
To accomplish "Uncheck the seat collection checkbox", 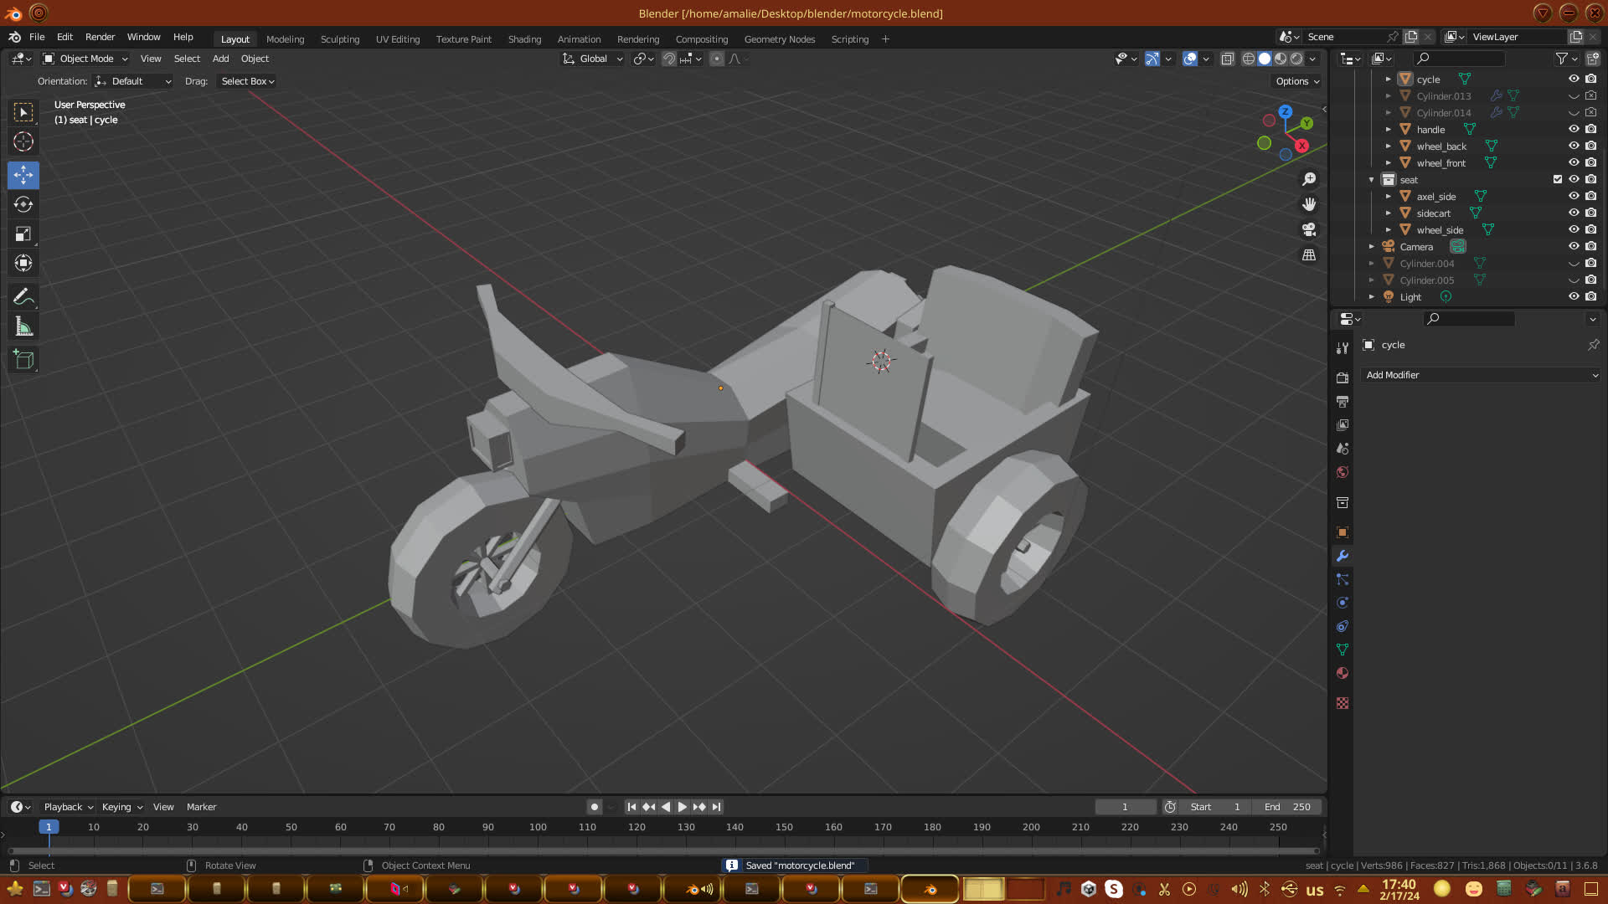I will [1558, 180].
